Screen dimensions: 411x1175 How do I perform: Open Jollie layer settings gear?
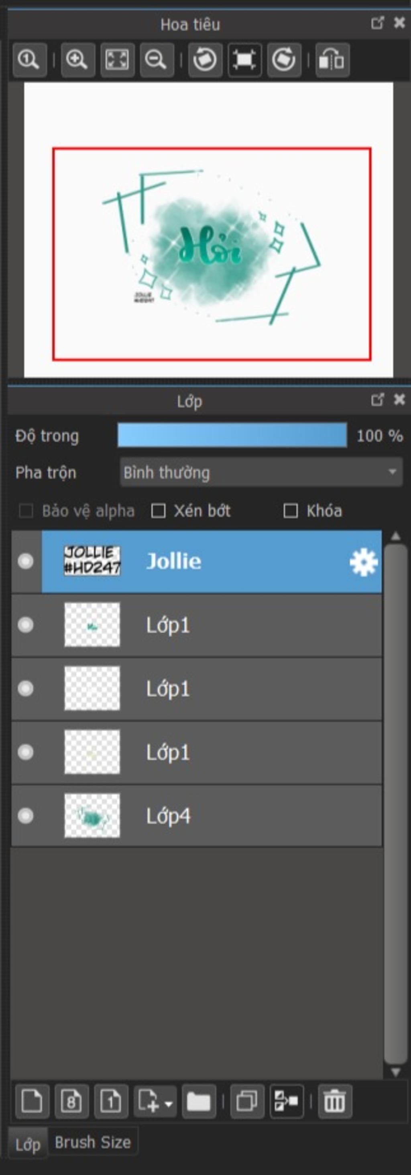pos(363,562)
